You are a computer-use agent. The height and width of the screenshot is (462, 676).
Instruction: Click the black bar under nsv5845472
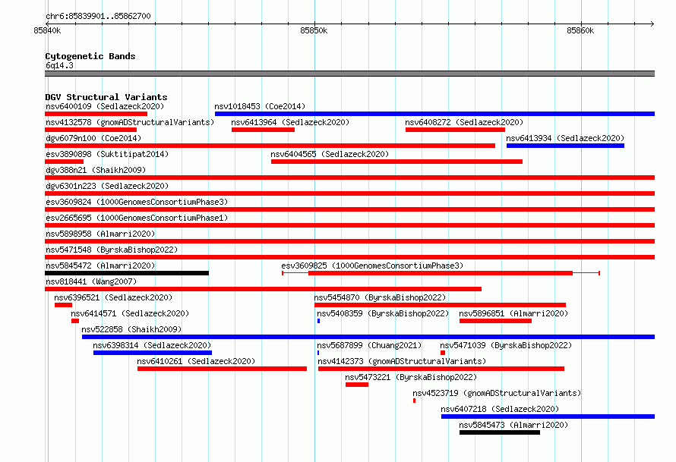pos(127,273)
